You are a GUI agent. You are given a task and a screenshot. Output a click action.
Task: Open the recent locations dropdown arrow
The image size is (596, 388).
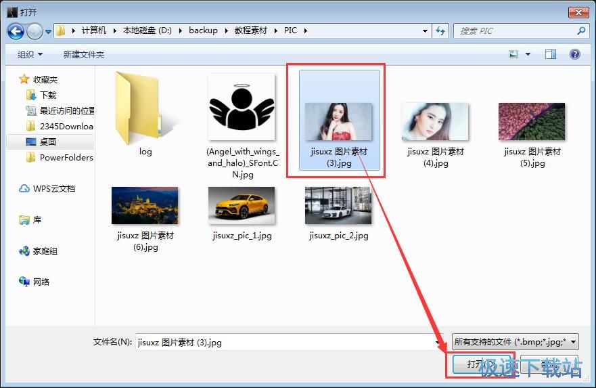[x=48, y=32]
